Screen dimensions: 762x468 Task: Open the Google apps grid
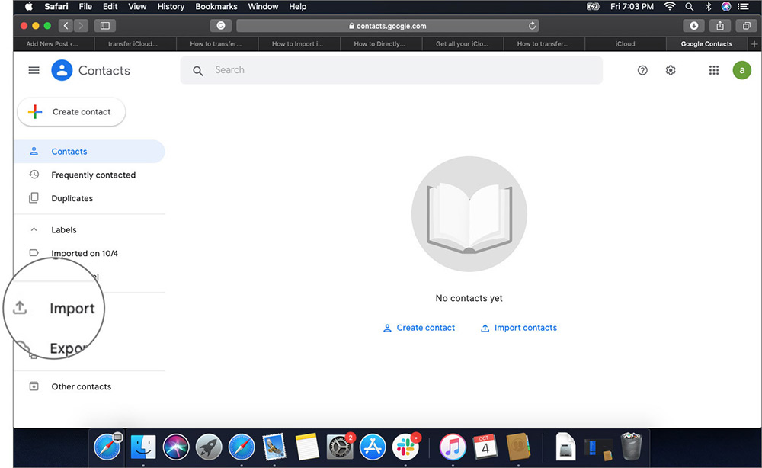tap(714, 70)
